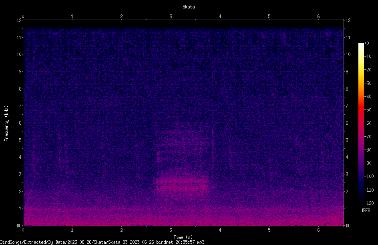Image resolution: width=378 pixels, height=245 pixels.
Task: Click the "-50" value on the color scale
Action: [368, 110]
